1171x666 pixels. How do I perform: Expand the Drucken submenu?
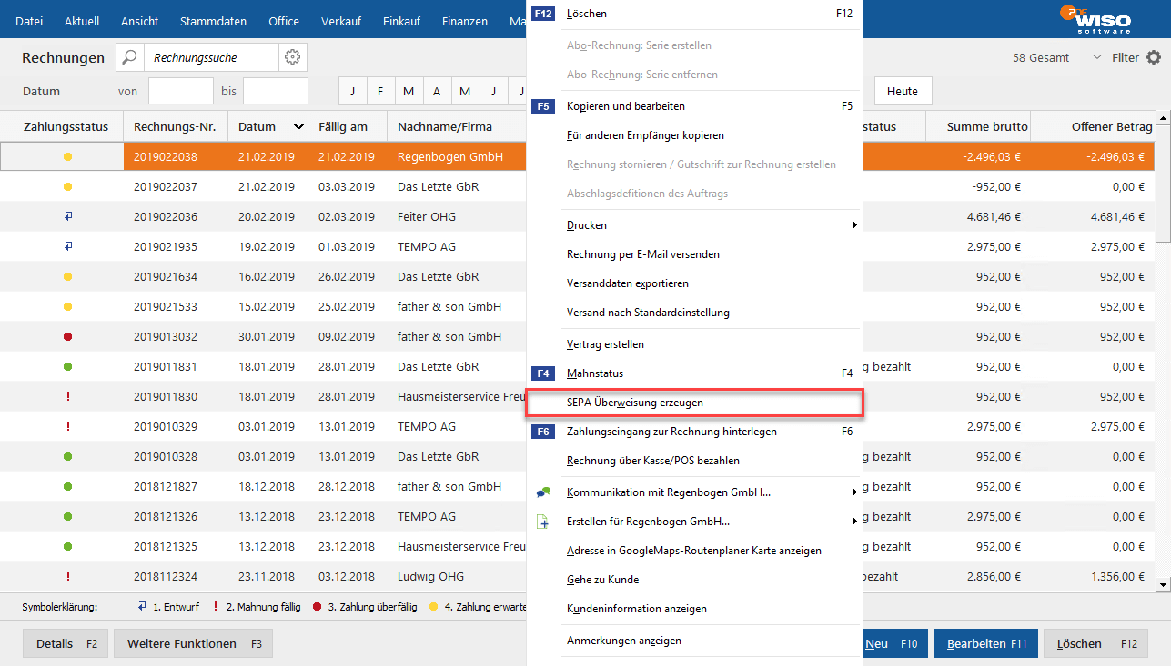pos(854,225)
